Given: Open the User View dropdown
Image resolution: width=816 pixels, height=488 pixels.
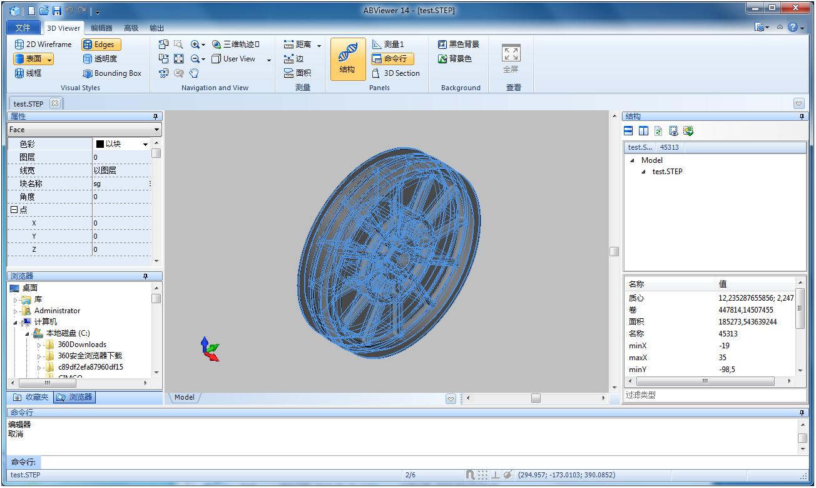Looking at the screenshot, I should click(x=269, y=60).
